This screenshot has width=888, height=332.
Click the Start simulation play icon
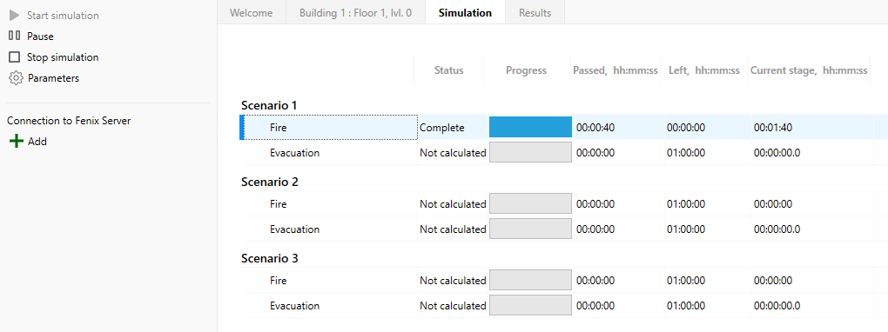[15, 16]
